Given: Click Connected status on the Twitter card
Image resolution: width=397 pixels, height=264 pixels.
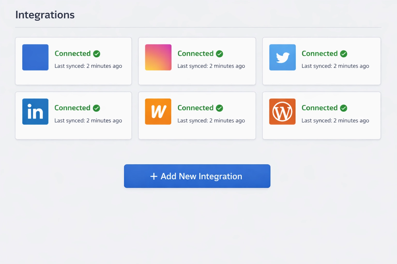Looking at the screenshot, I should click(x=320, y=53).
